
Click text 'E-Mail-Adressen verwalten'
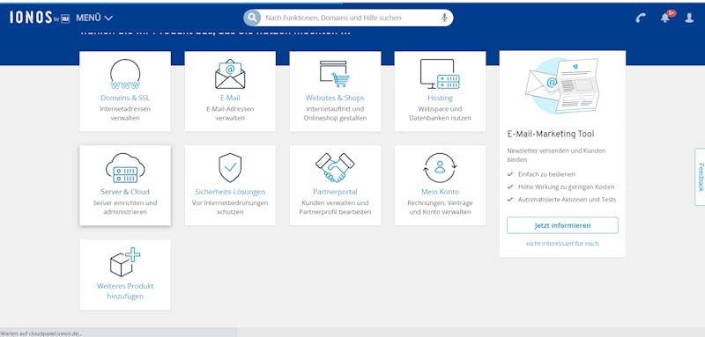[230, 114]
